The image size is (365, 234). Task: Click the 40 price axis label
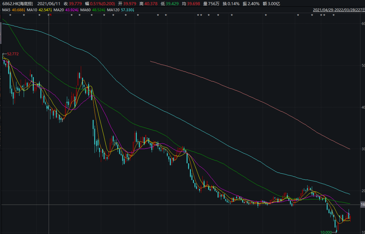[363, 107]
